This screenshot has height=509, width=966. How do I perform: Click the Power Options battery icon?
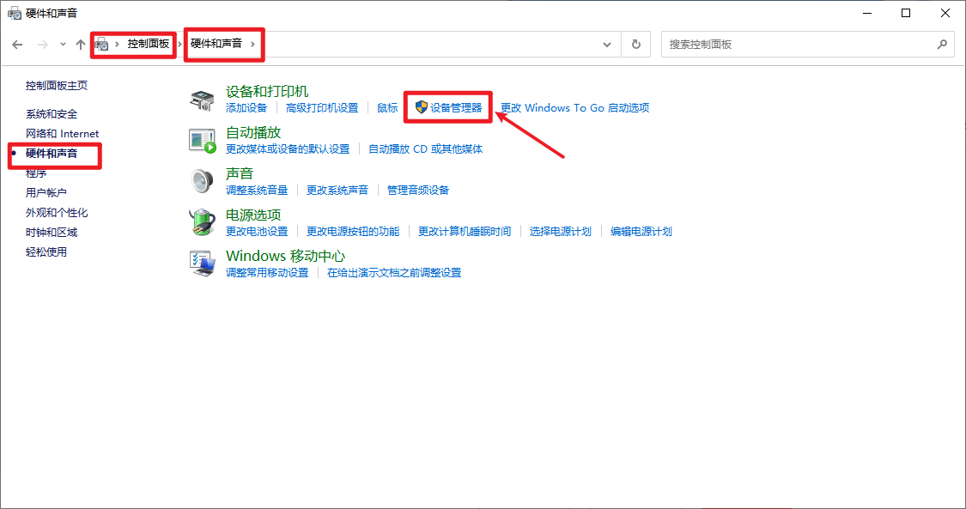[x=203, y=222]
